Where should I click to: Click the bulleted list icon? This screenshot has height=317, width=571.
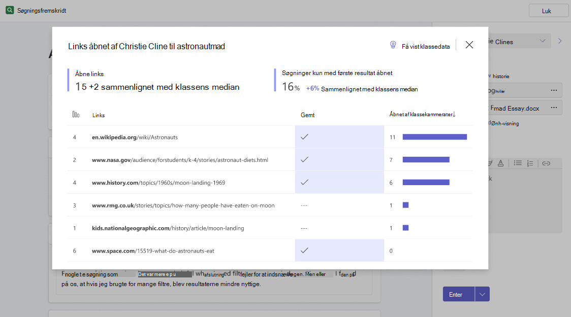tap(518, 163)
